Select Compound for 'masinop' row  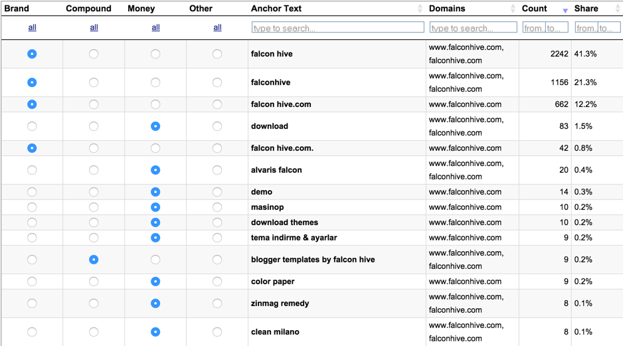click(94, 207)
